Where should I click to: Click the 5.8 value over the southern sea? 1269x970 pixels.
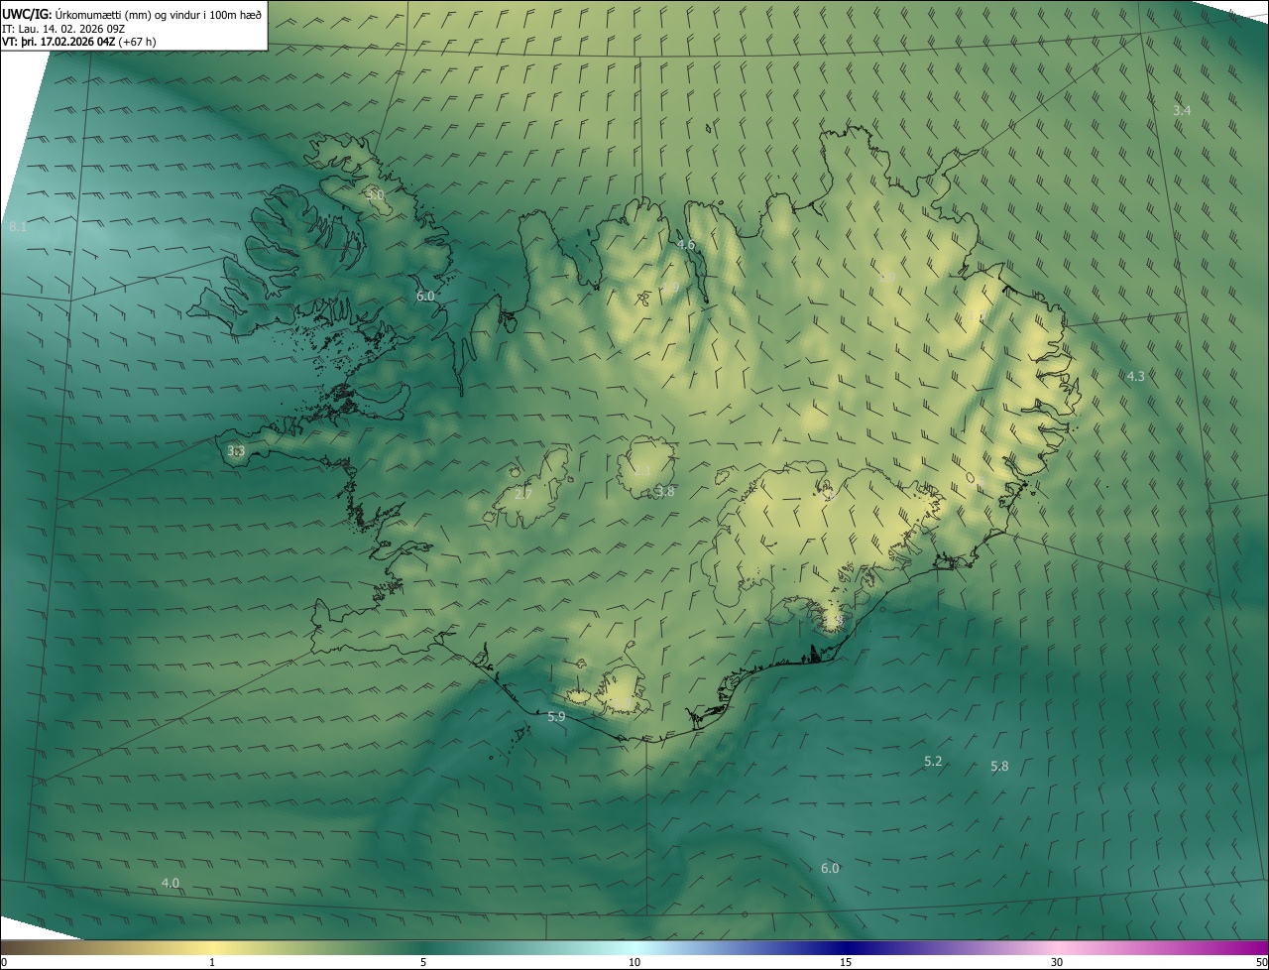[999, 766]
